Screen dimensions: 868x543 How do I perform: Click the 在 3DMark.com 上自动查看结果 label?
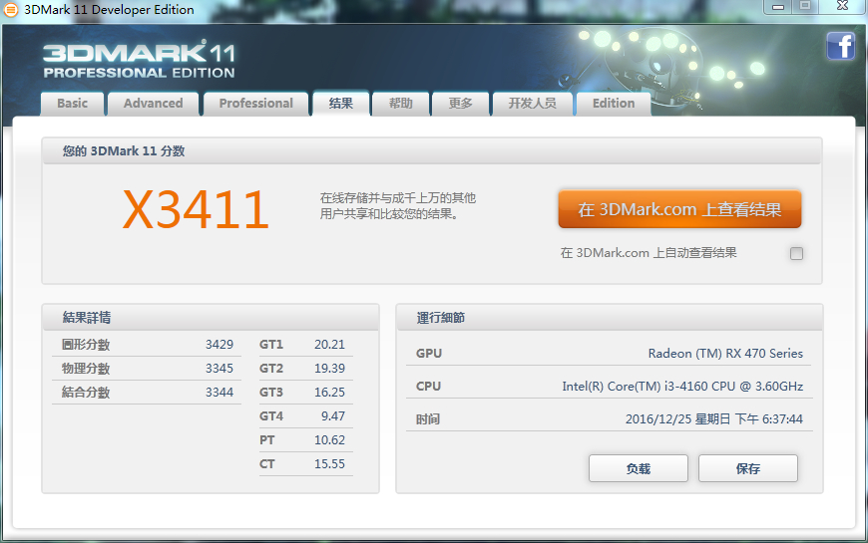point(649,253)
